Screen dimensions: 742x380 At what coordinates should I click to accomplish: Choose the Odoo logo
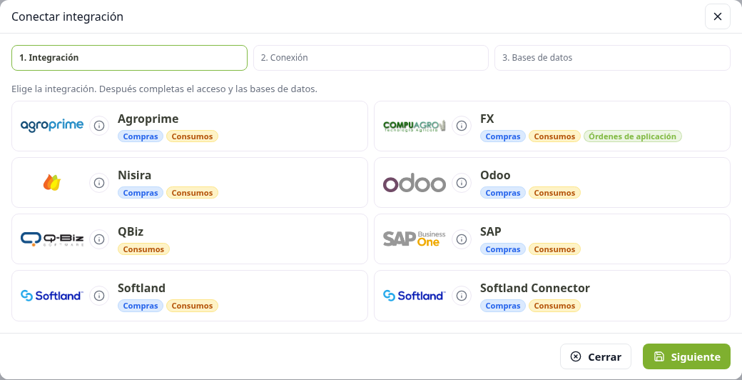(x=415, y=184)
